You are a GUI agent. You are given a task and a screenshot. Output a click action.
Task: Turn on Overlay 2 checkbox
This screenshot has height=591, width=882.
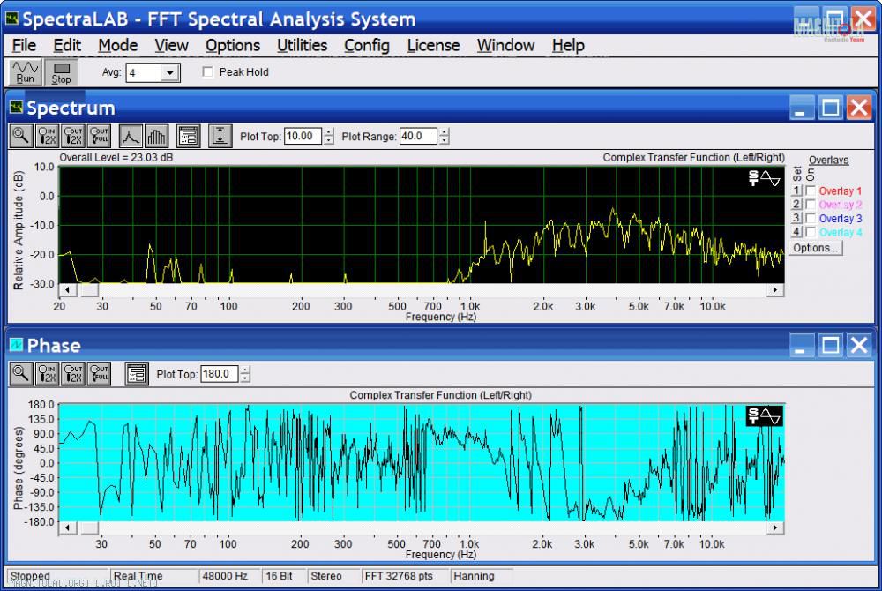pos(811,204)
